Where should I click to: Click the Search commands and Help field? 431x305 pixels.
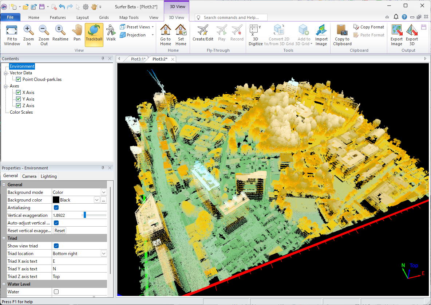tap(231, 17)
